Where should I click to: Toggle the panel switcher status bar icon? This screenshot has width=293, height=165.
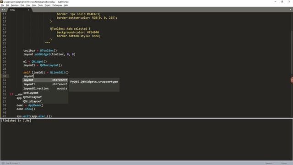[x=3, y=163]
